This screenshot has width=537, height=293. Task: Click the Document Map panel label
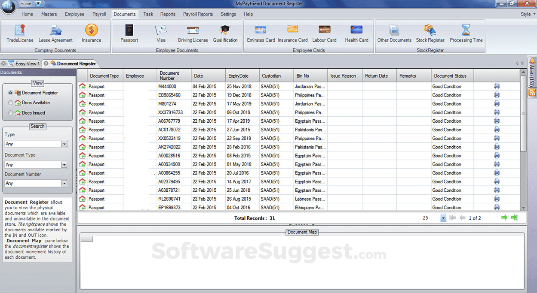click(x=303, y=232)
